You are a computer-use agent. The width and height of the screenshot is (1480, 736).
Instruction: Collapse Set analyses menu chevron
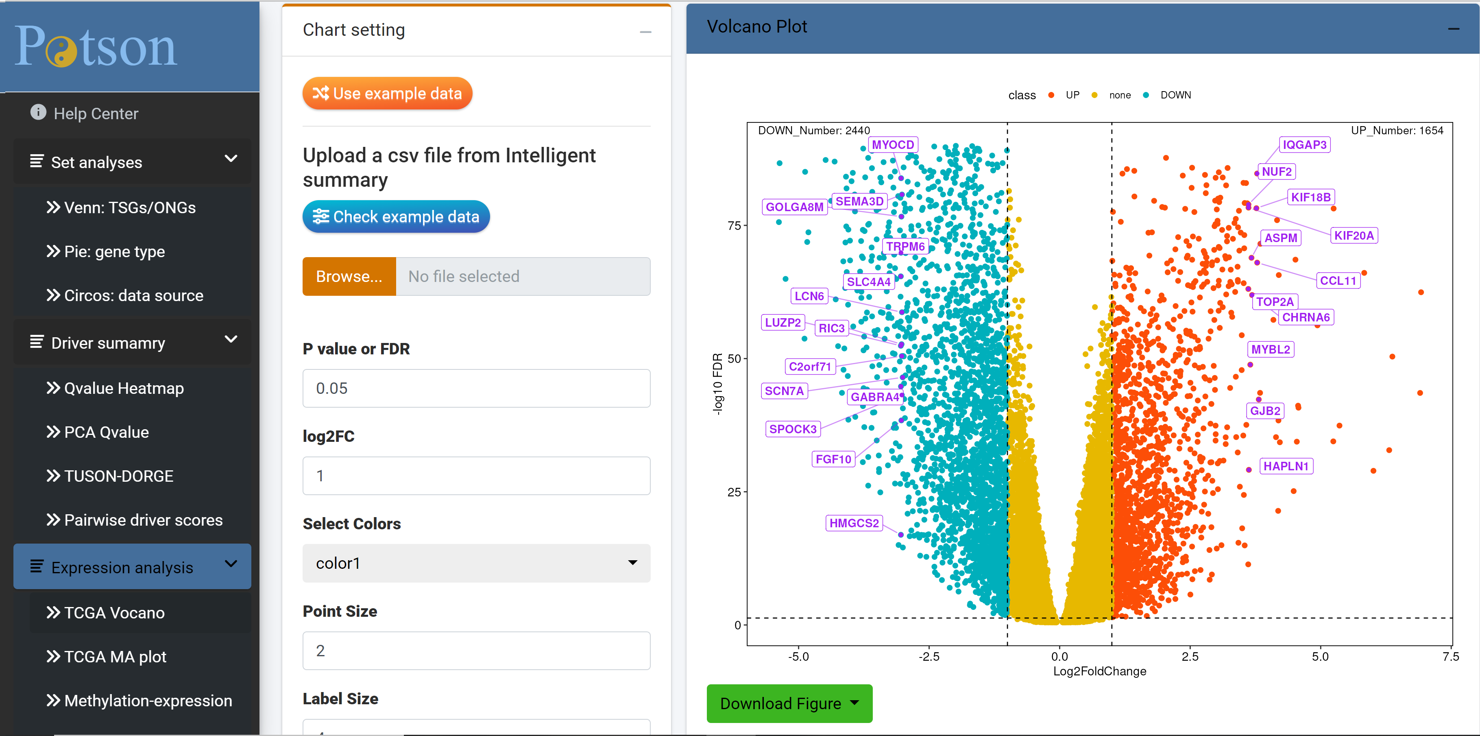[231, 159]
